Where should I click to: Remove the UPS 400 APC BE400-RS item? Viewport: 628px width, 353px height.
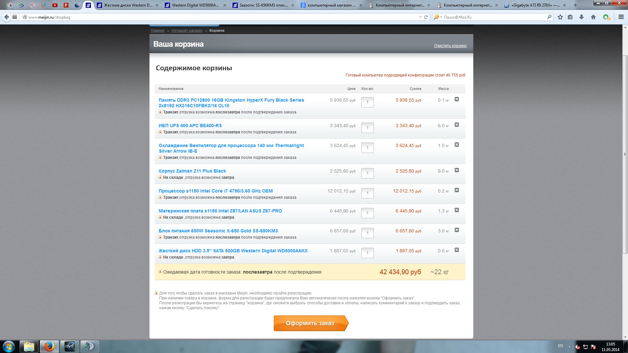(x=457, y=125)
